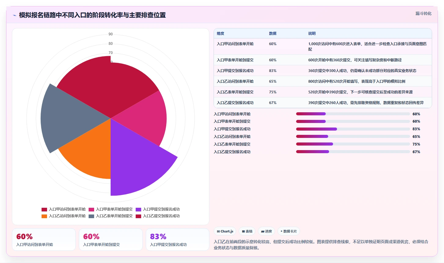Open the 60% 入口甲访问到表单开始 stat card
444x263 pixels.
point(44,240)
